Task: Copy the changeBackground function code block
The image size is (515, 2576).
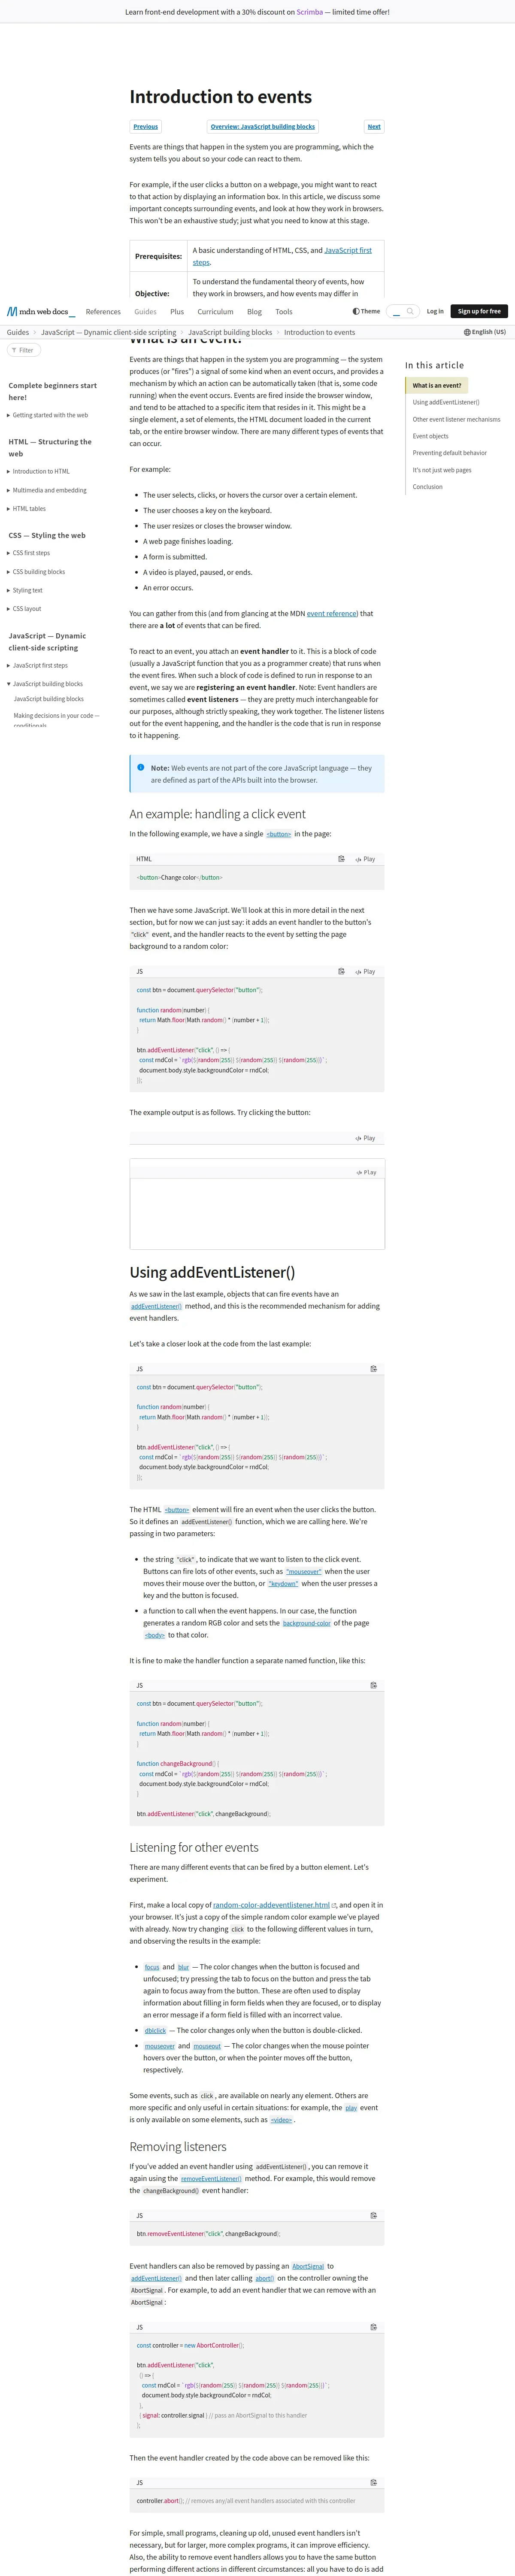Action: coord(374,1685)
